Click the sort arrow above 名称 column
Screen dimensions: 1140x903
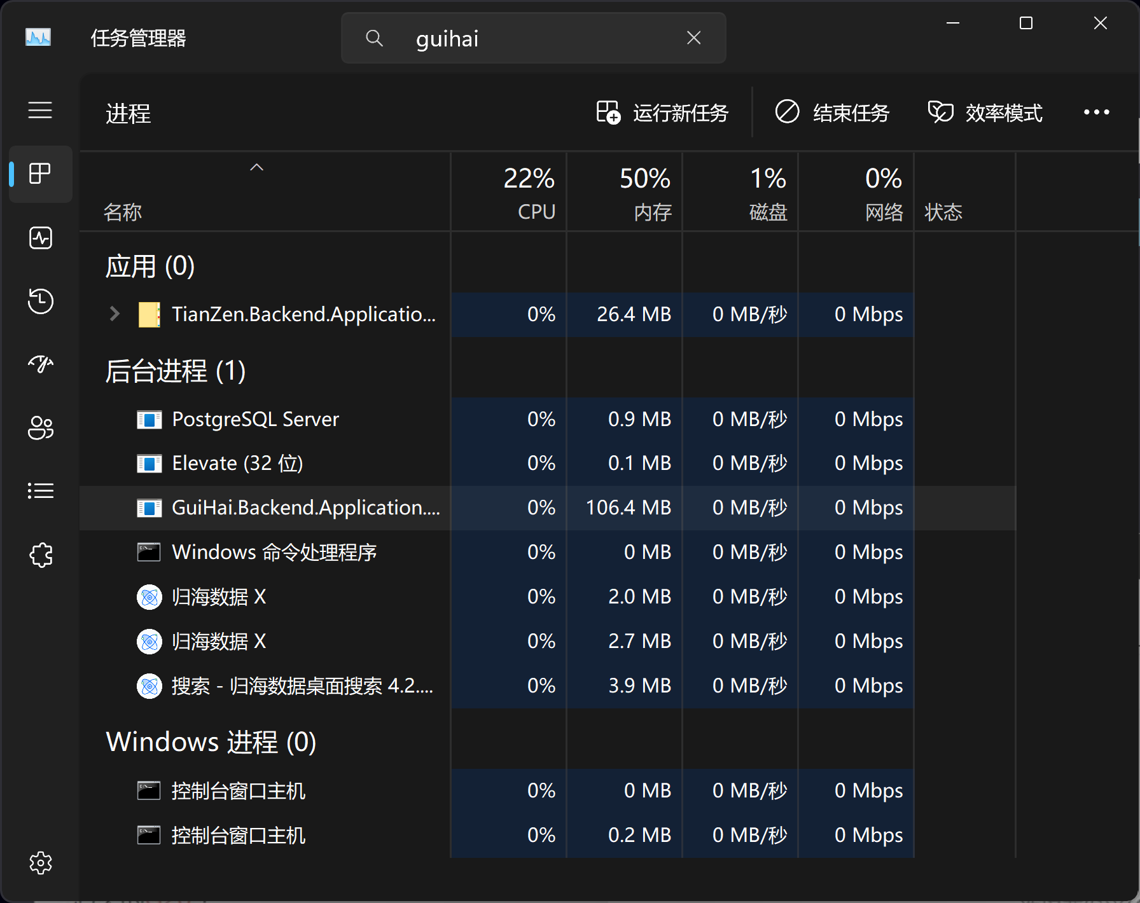tap(256, 168)
